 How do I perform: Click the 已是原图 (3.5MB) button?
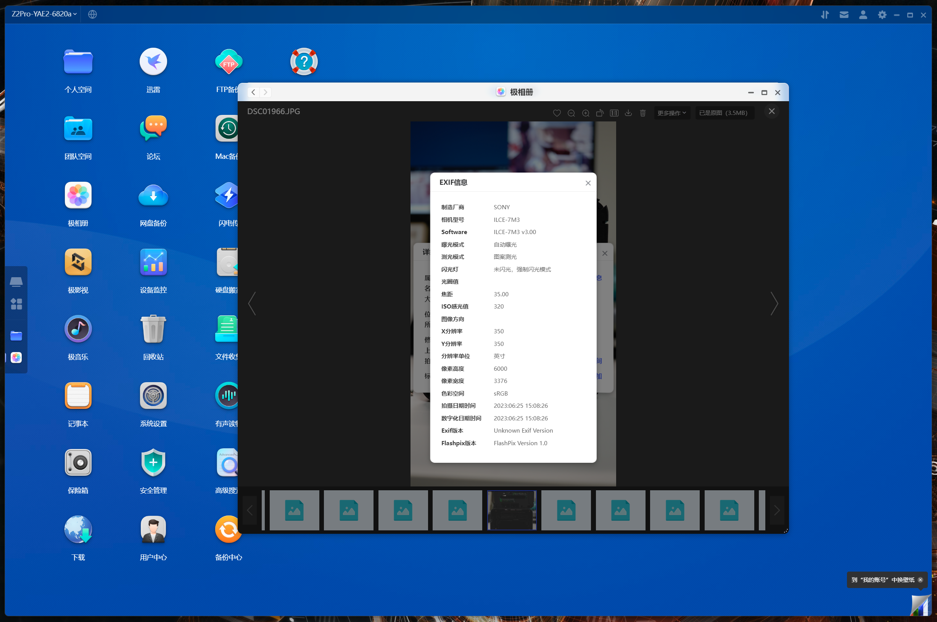tap(724, 113)
